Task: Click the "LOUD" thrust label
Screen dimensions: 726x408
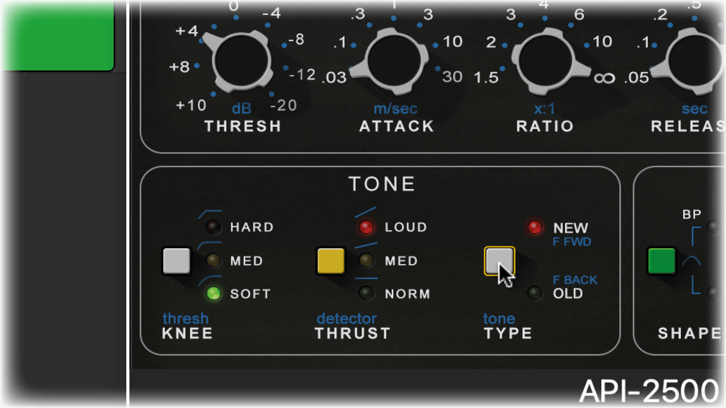Action: (x=406, y=227)
